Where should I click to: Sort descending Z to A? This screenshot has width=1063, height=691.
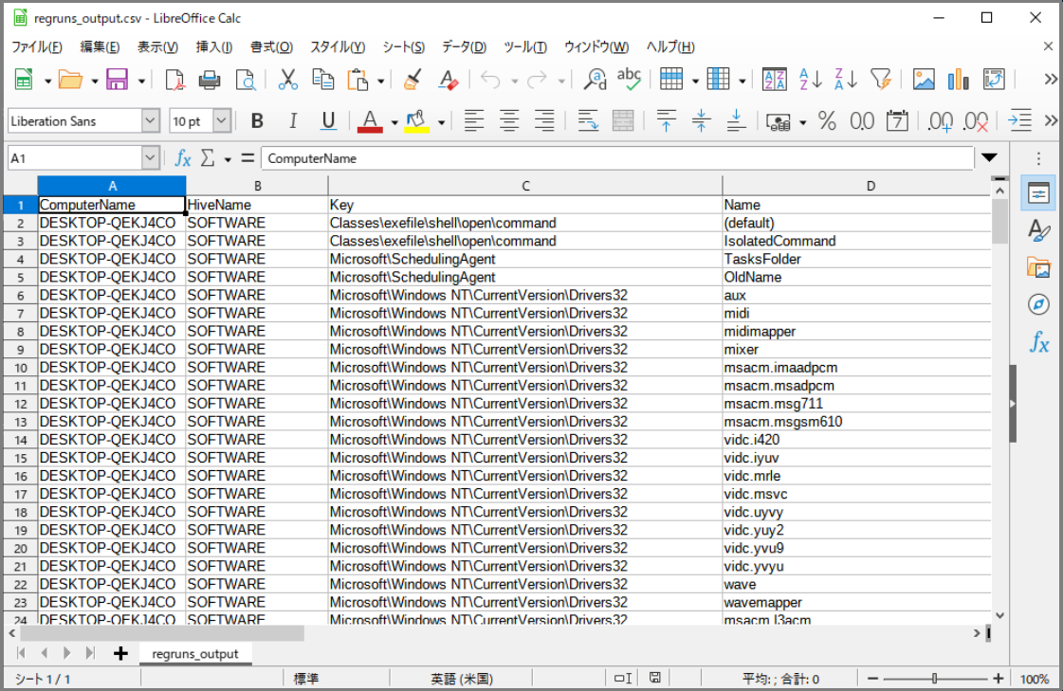tap(846, 80)
